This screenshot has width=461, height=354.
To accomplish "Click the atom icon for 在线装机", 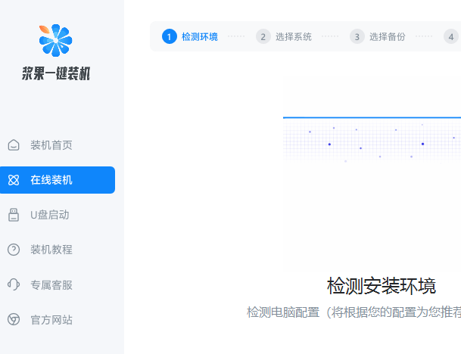I will [x=13, y=180].
